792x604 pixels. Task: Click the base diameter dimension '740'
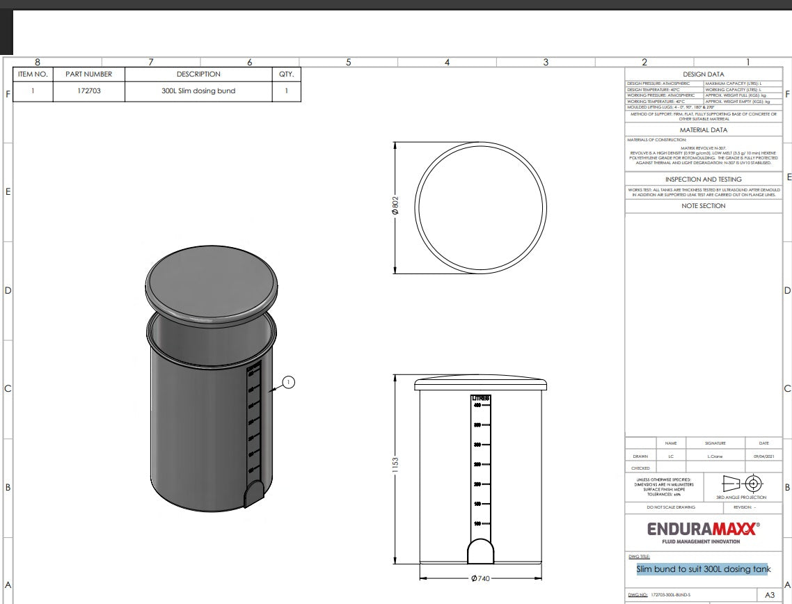click(x=480, y=578)
